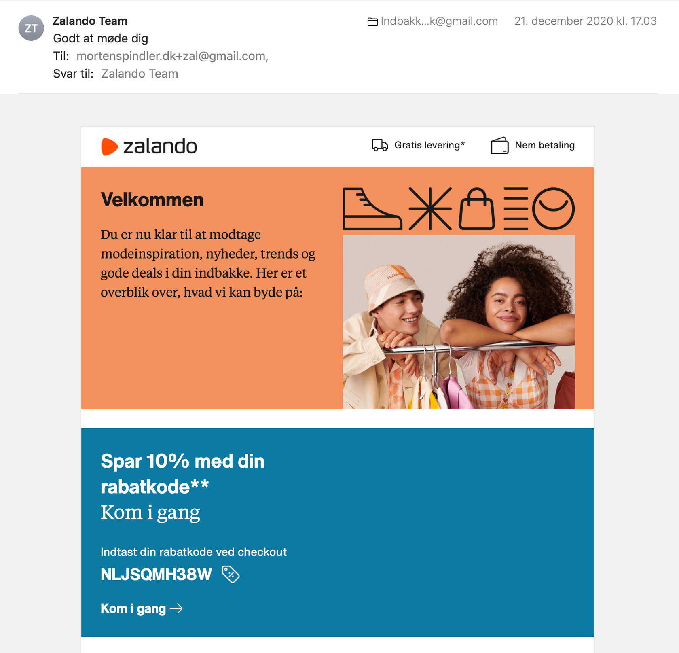The width and height of the screenshot is (679, 653).
Task: Click the horizontal lines icon
Action: 516,209
